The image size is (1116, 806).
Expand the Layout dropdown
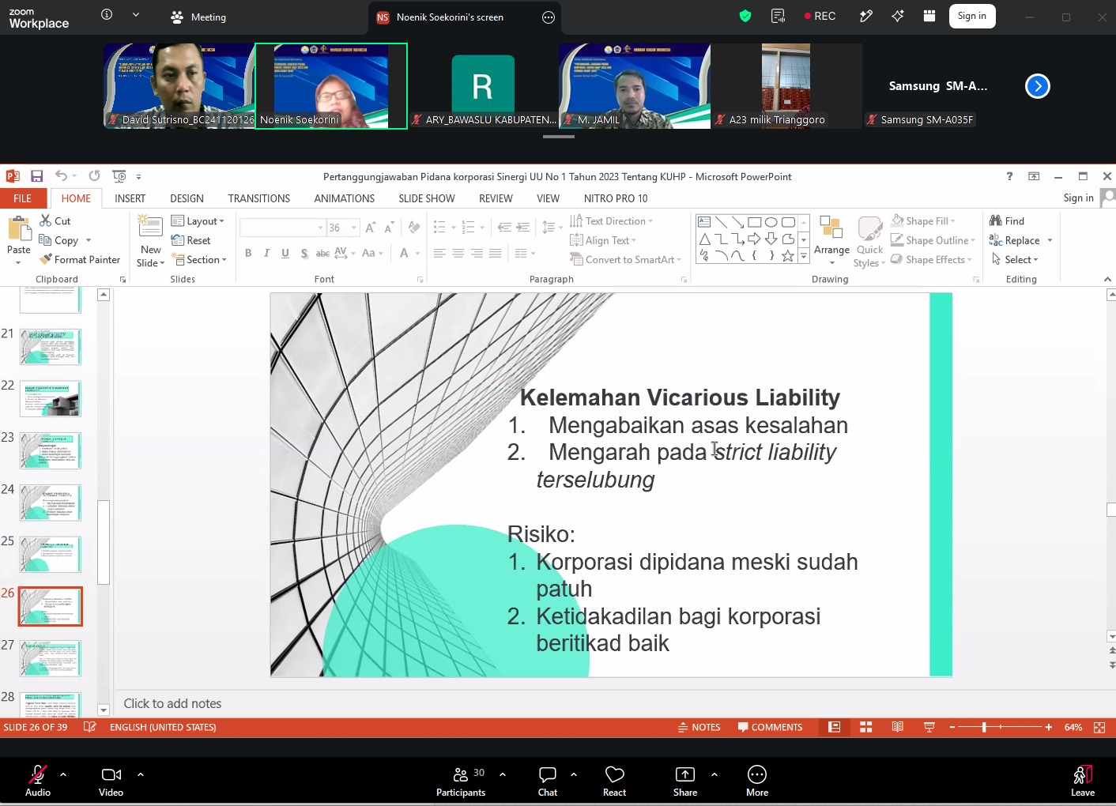(x=198, y=221)
